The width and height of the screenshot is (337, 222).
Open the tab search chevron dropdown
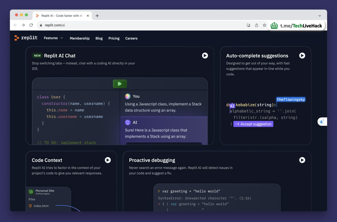click(320, 16)
